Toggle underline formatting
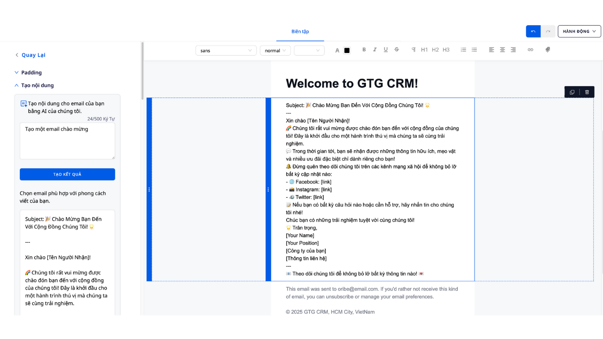 pyautogui.click(x=386, y=50)
